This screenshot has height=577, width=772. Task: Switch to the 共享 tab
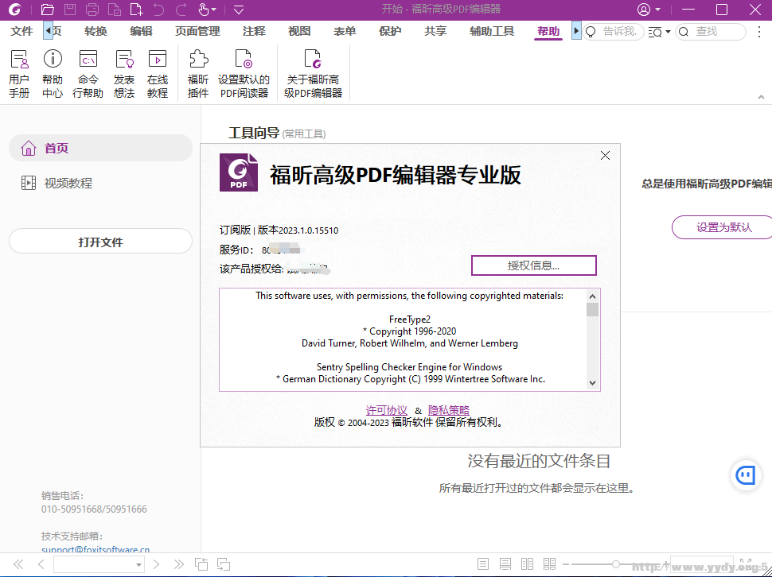click(x=435, y=32)
